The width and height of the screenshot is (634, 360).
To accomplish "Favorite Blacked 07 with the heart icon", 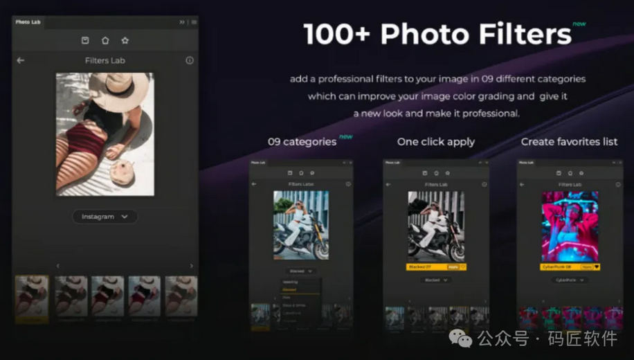I will click(x=463, y=267).
